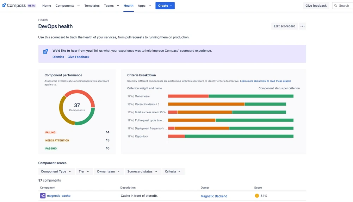
Task: Open the Scorecard status filter
Action: 143,171
